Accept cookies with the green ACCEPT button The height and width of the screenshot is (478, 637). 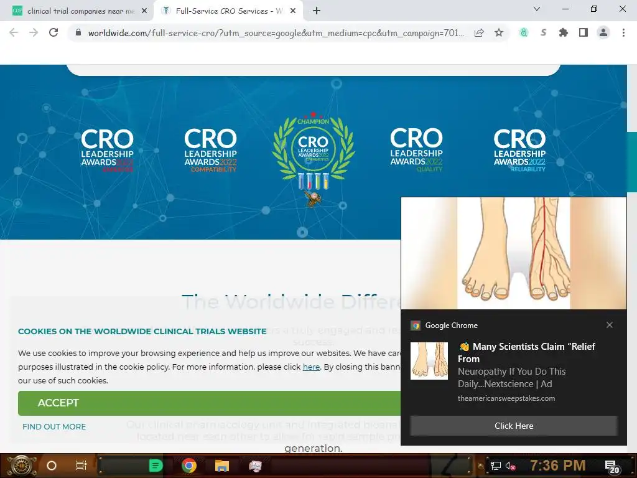click(x=209, y=403)
